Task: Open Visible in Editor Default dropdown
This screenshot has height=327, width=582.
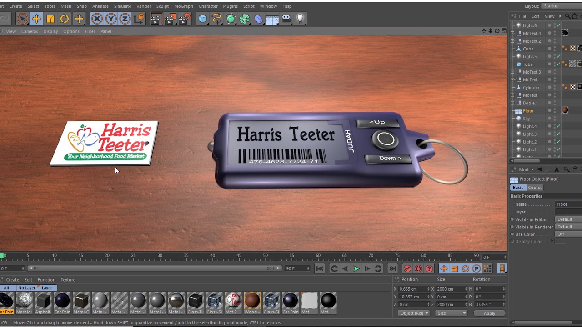Action: point(568,219)
